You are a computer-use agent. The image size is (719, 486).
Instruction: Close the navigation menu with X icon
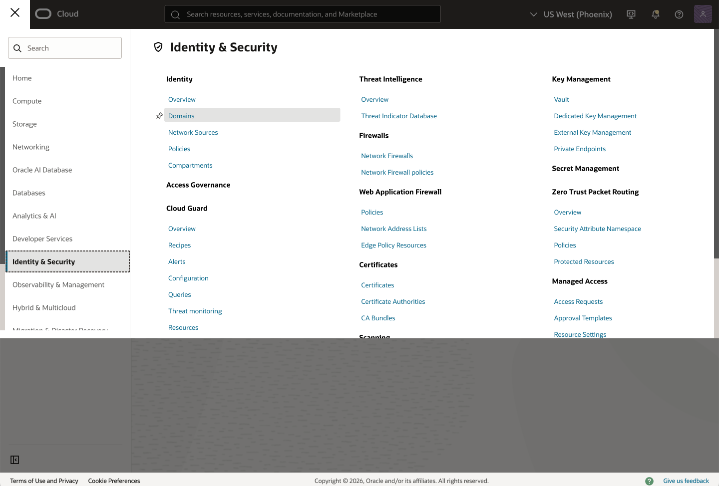15,12
